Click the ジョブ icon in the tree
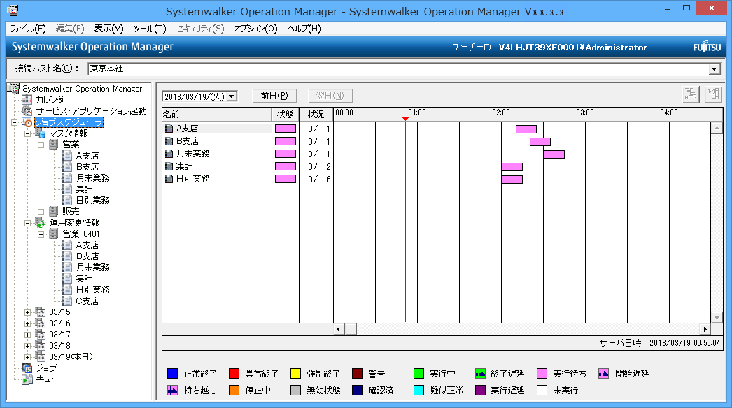Screen dimensions: 732x408 click(x=27, y=368)
